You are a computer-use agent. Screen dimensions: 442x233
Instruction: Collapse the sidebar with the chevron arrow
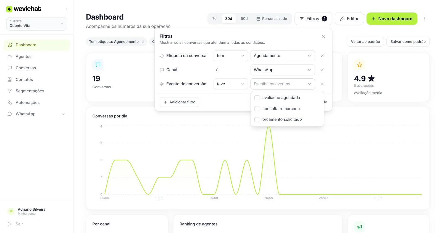[66, 9]
